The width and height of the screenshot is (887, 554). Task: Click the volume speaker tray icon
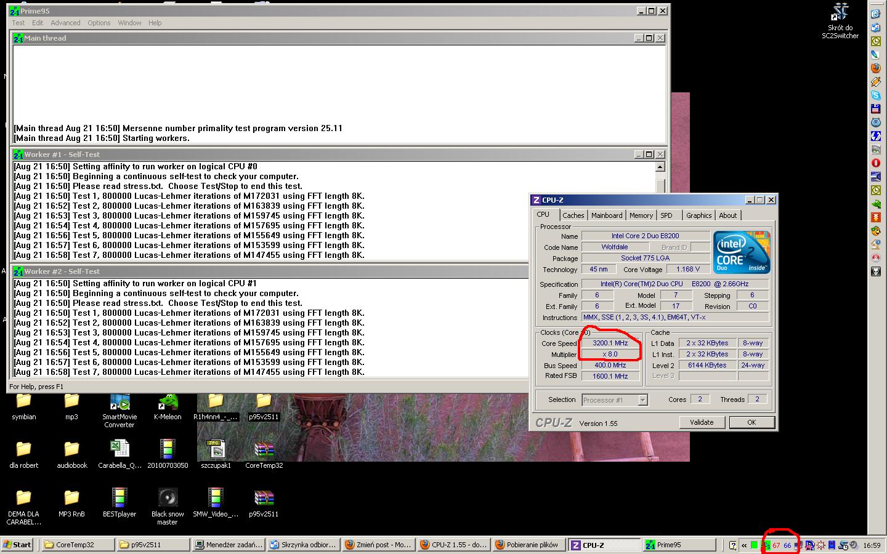coord(853,545)
